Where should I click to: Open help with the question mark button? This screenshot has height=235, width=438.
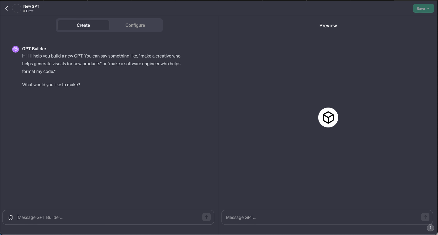430,228
